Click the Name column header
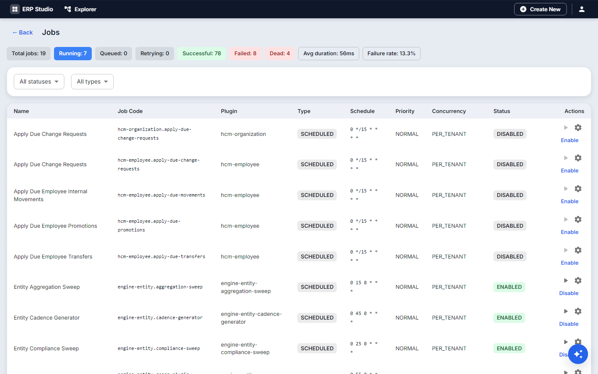The image size is (598, 374). point(21,111)
